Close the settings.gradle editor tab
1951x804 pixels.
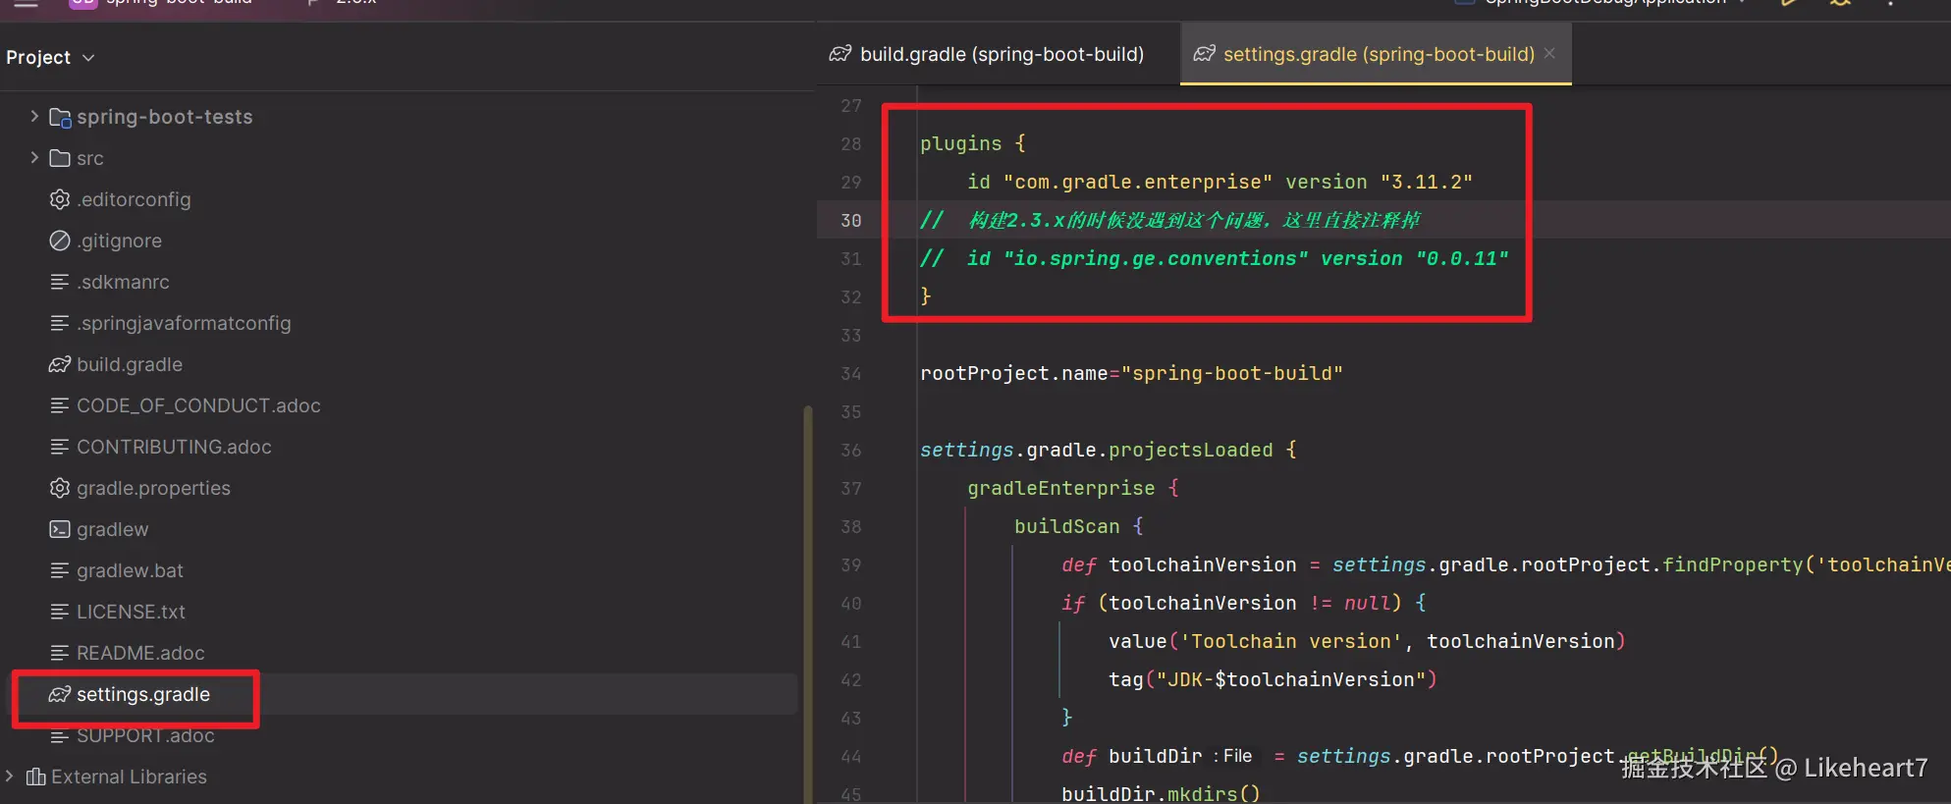click(x=1549, y=54)
